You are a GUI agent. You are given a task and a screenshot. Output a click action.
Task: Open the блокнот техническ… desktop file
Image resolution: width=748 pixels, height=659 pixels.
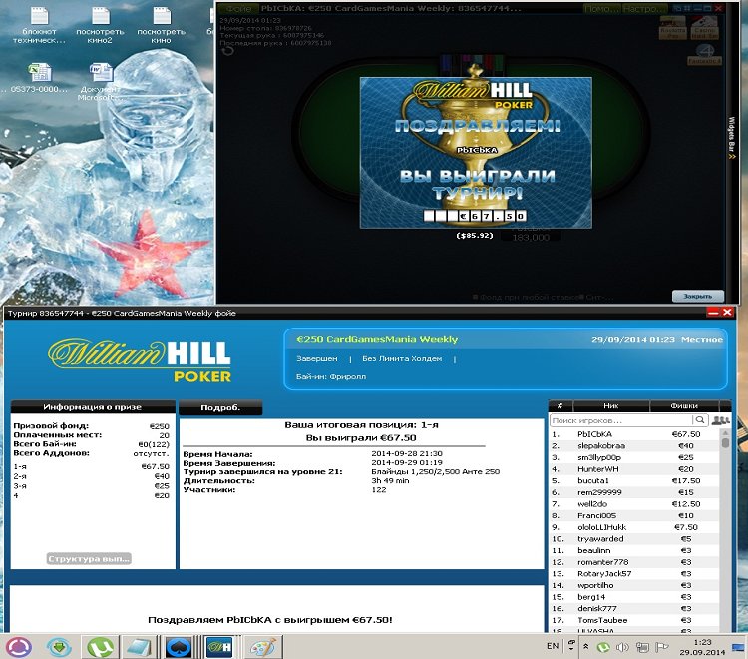39,25
